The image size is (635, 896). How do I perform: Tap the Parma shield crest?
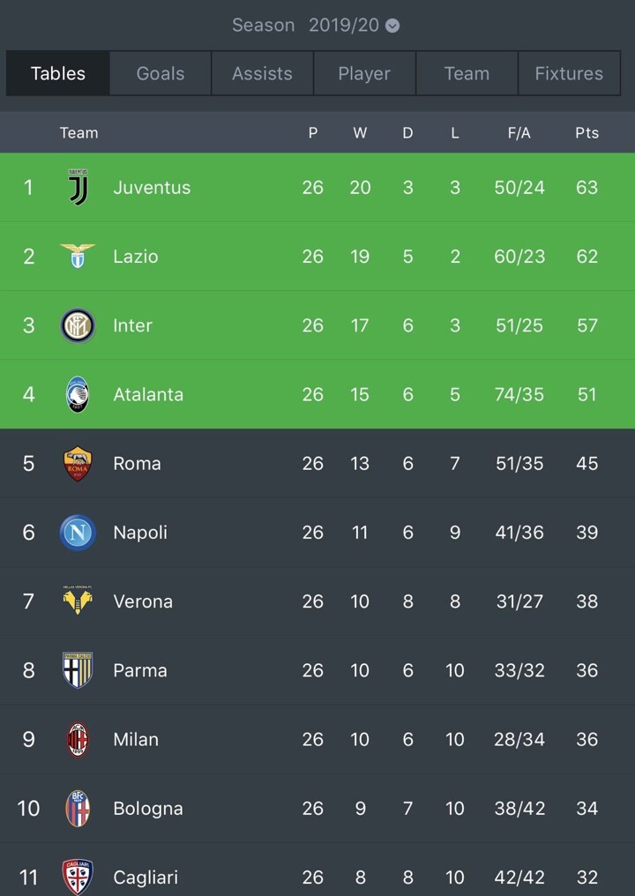point(78,670)
